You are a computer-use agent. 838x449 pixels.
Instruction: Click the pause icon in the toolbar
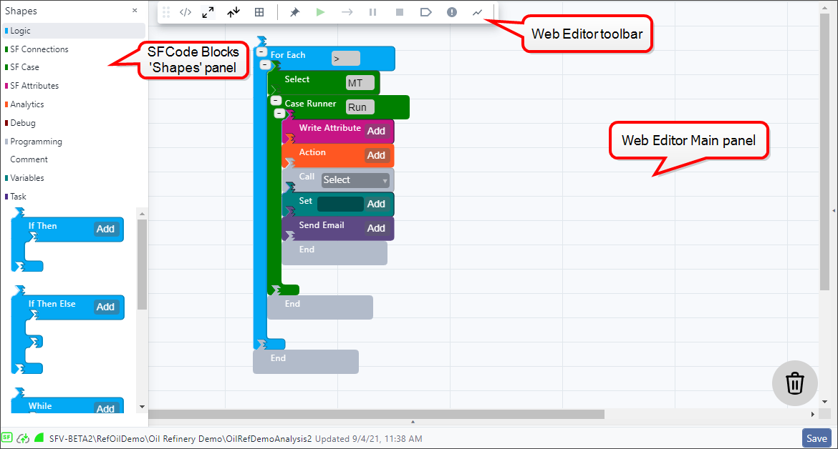tap(372, 12)
